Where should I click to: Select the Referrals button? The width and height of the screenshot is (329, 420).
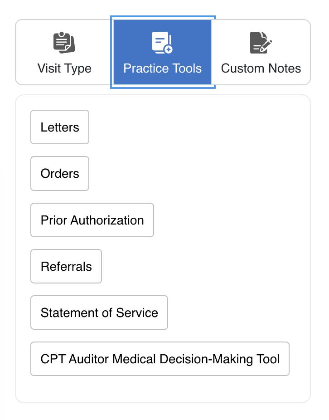(x=66, y=267)
